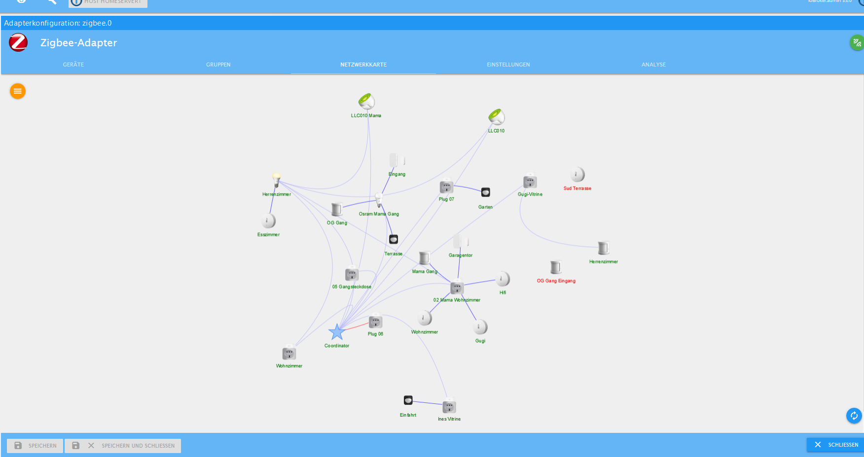
Task: Select the Coordinator star node
Action: 337,332
